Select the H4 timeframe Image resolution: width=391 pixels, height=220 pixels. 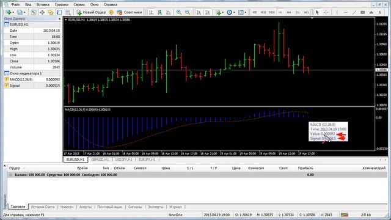(x=289, y=12)
